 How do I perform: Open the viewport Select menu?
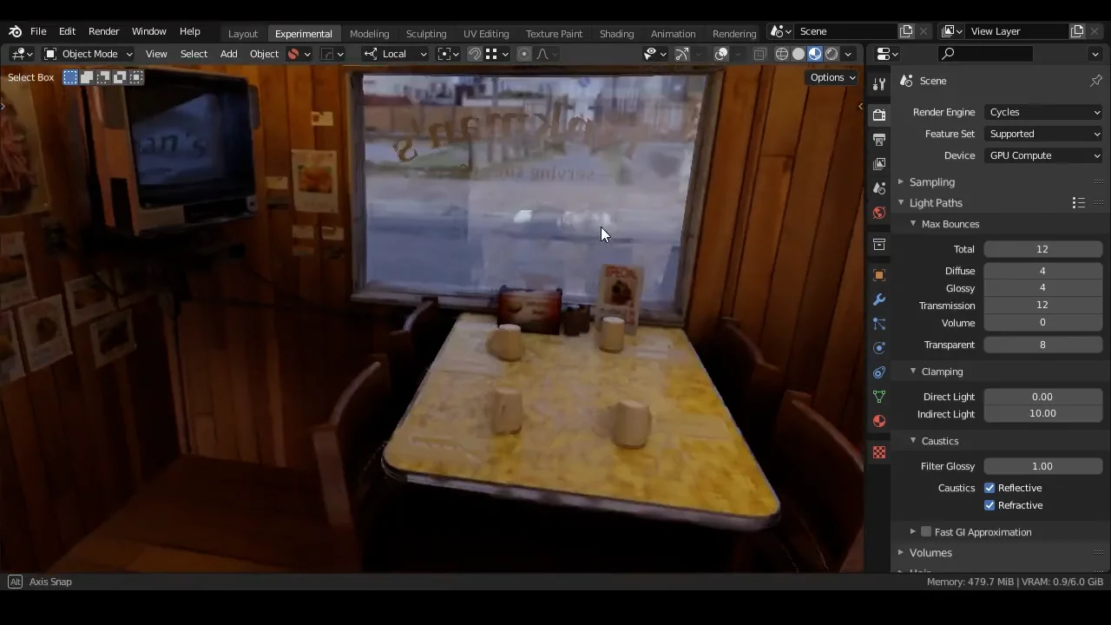coord(194,54)
